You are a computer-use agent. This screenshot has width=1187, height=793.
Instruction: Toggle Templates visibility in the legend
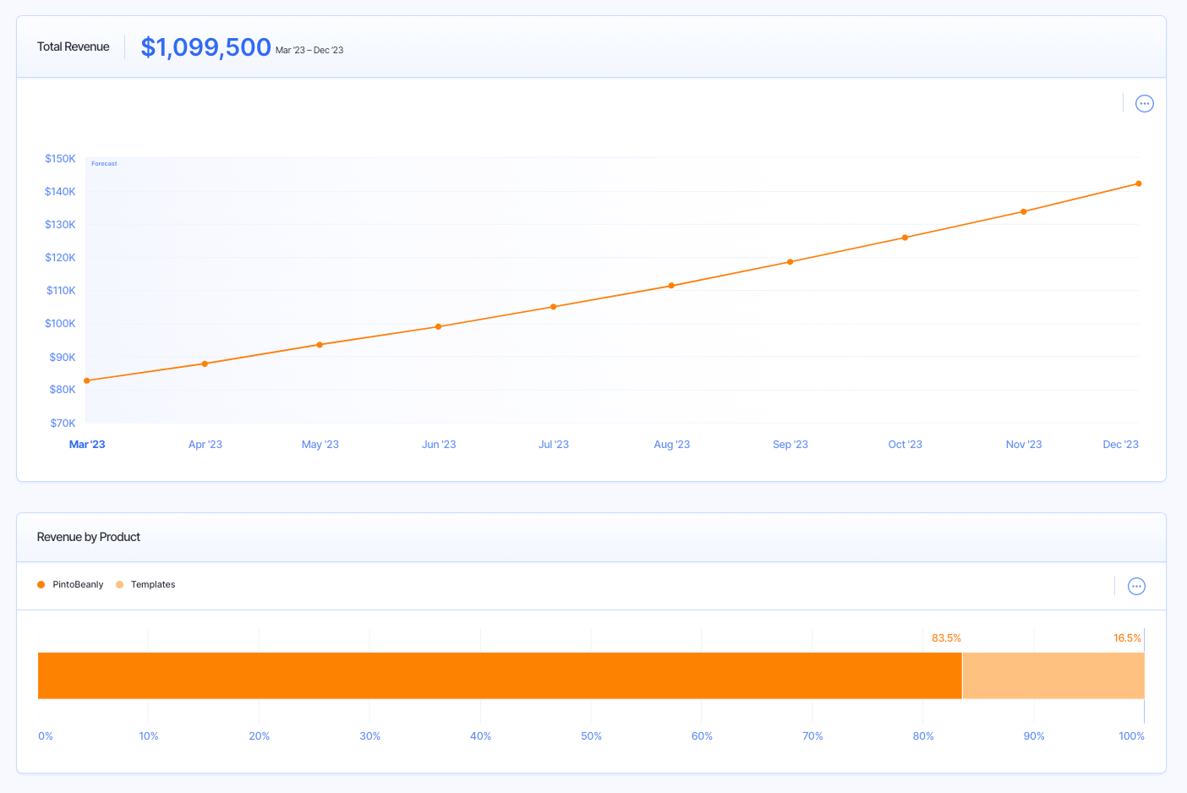pyautogui.click(x=152, y=584)
